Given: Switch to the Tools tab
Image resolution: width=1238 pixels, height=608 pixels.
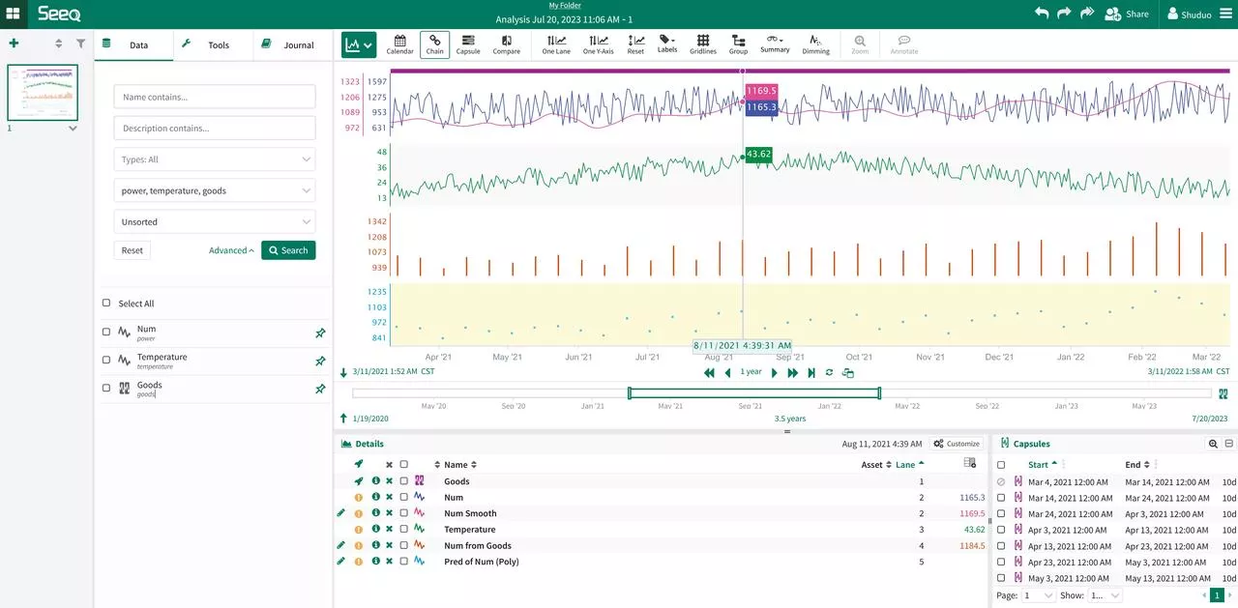Looking at the screenshot, I should coord(213,44).
